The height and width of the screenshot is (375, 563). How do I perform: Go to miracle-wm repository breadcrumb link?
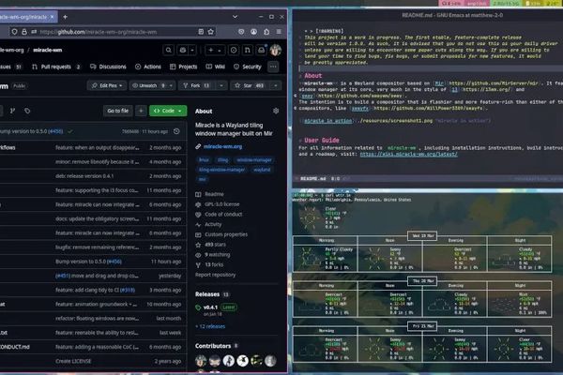(48, 50)
